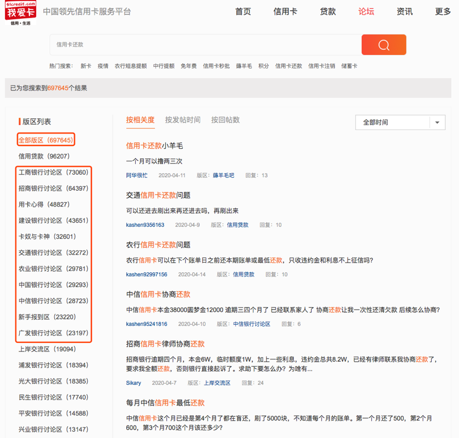Viewport: 459px width, 438px height.
Task: Open the 信用卡 navigation menu
Action: click(285, 11)
